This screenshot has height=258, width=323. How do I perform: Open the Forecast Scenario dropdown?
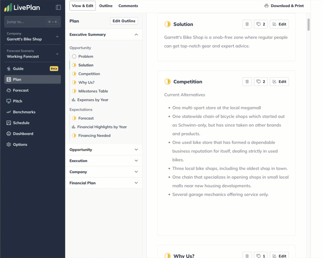33,54
